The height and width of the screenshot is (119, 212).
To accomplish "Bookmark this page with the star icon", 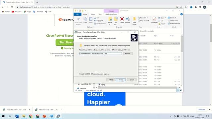I will [186, 7].
